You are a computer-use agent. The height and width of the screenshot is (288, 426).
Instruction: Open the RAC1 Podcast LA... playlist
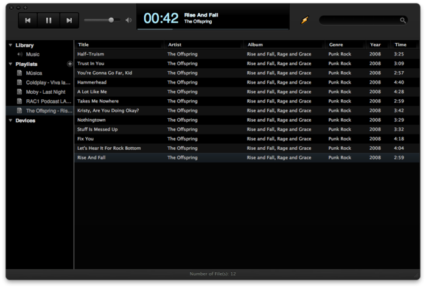point(49,101)
